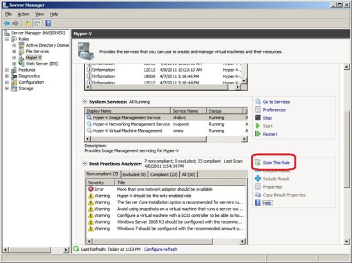Click the Features node icon in tree
The height and width of the screenshot is (263, 352).
click(14, 70)
